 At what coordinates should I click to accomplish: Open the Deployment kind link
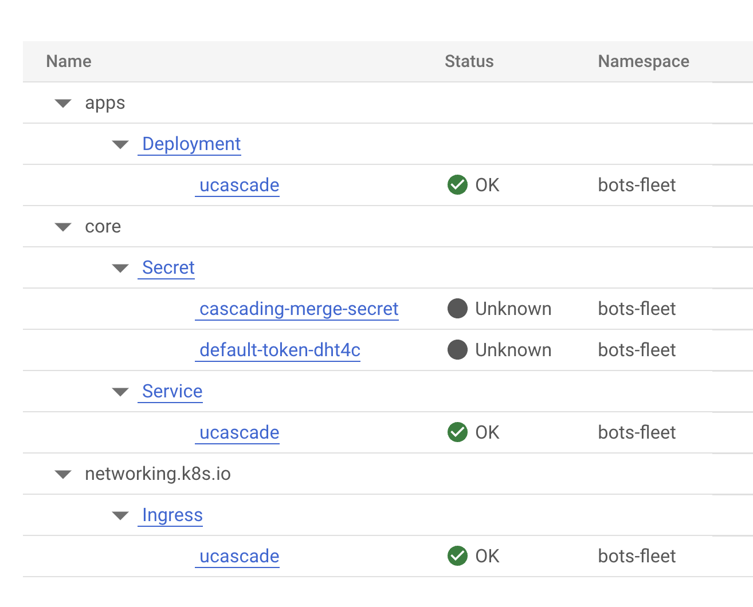(191, 144)
